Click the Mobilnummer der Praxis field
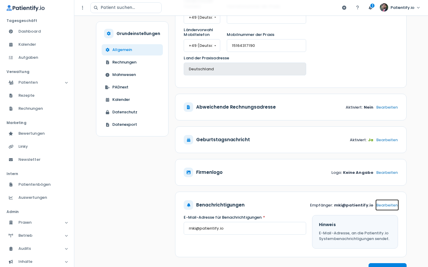Screen dimensions: 428x267 coord(266,46)
